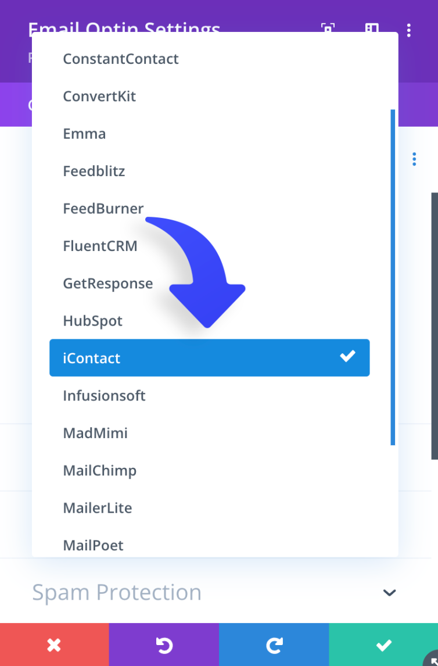Discard changes with the red X icon
The image size is (438, 666).
54,644
